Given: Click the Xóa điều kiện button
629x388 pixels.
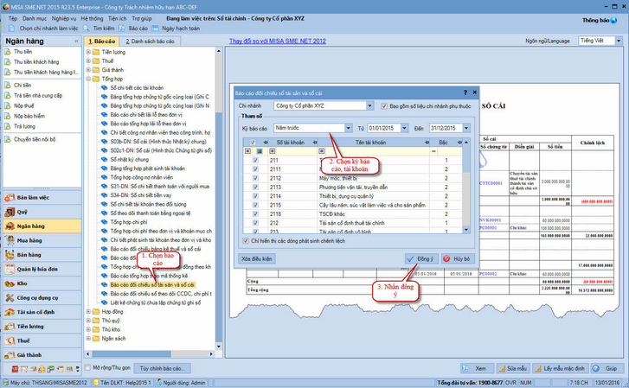Looking at the screenshot, I should pyautogui.click(x=257, y=259).
